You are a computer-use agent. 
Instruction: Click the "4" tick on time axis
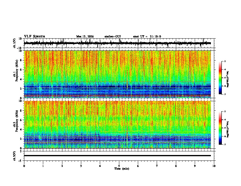pyautogui.click(x=100, y=166)
